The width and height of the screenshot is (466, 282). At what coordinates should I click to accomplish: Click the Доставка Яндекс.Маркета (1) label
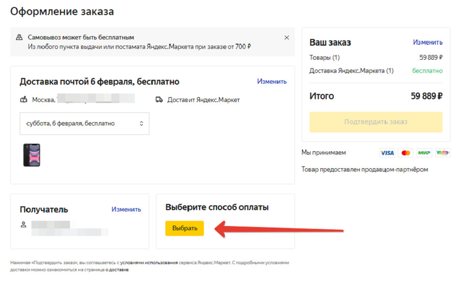351,71
